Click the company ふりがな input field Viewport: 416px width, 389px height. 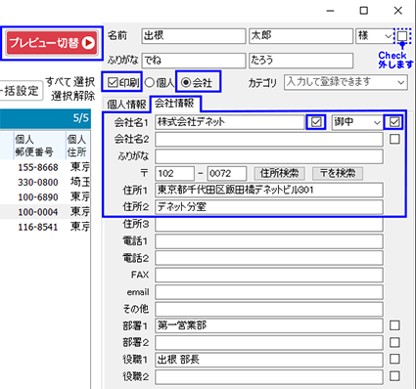(269, 156)
